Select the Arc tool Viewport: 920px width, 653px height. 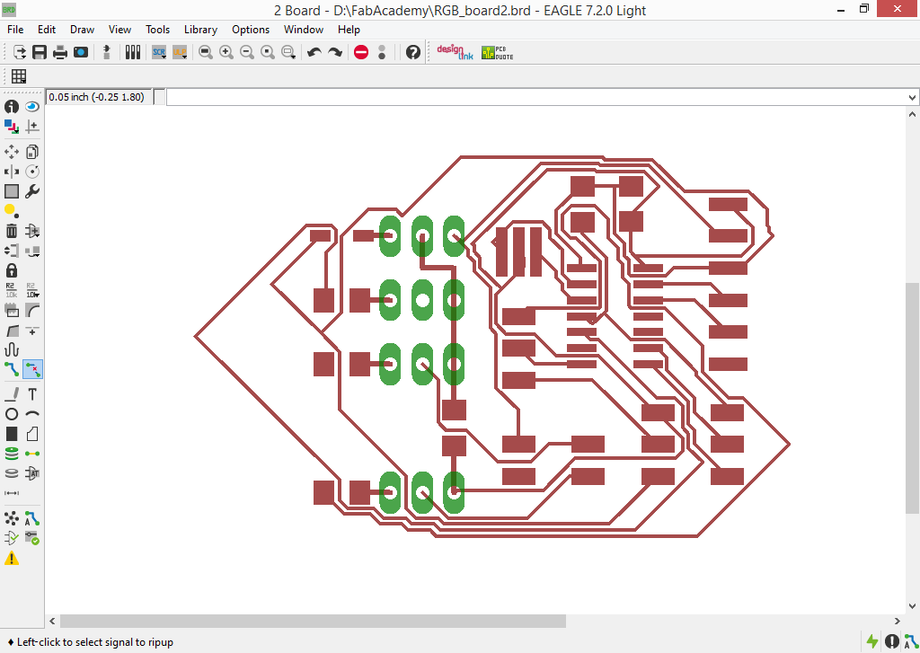(x=32, y=414)
